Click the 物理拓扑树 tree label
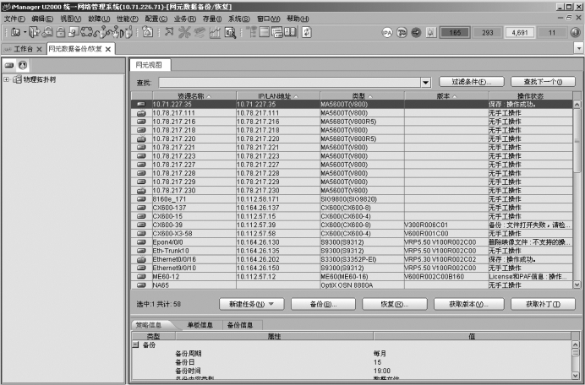This screenshot has height=385, width=585. point(40,79)
